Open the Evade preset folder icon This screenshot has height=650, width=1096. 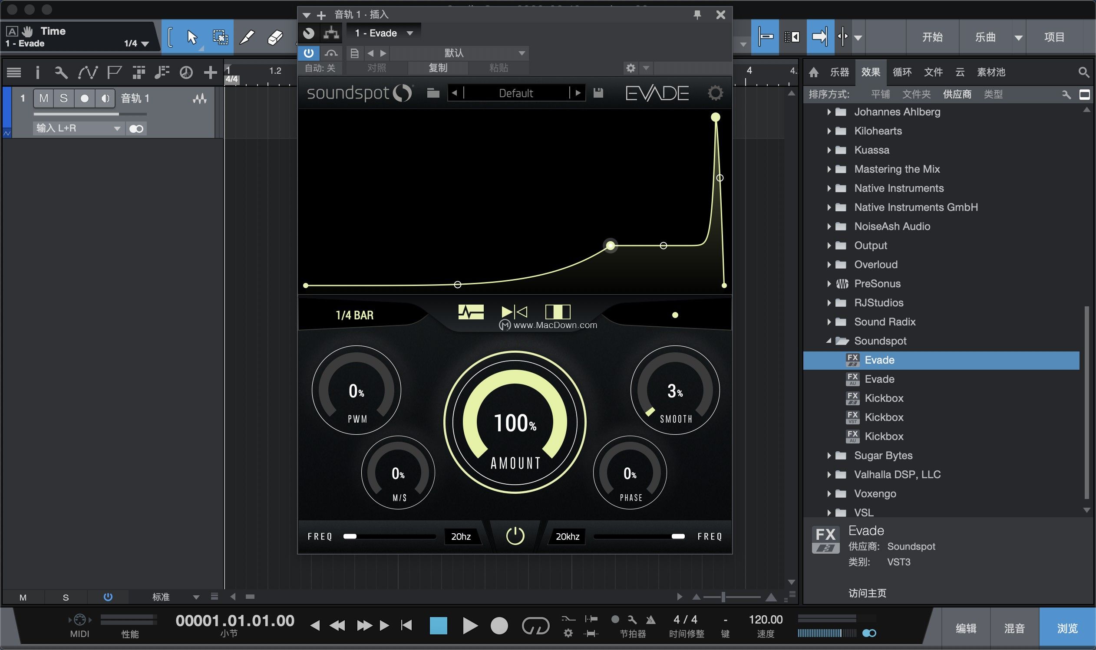click(433, 93)
